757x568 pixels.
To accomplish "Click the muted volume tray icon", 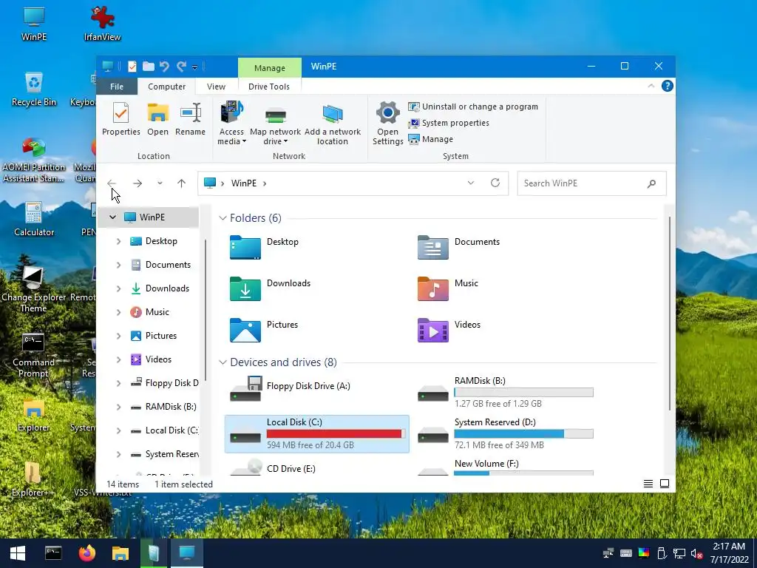I will (696, 553).
